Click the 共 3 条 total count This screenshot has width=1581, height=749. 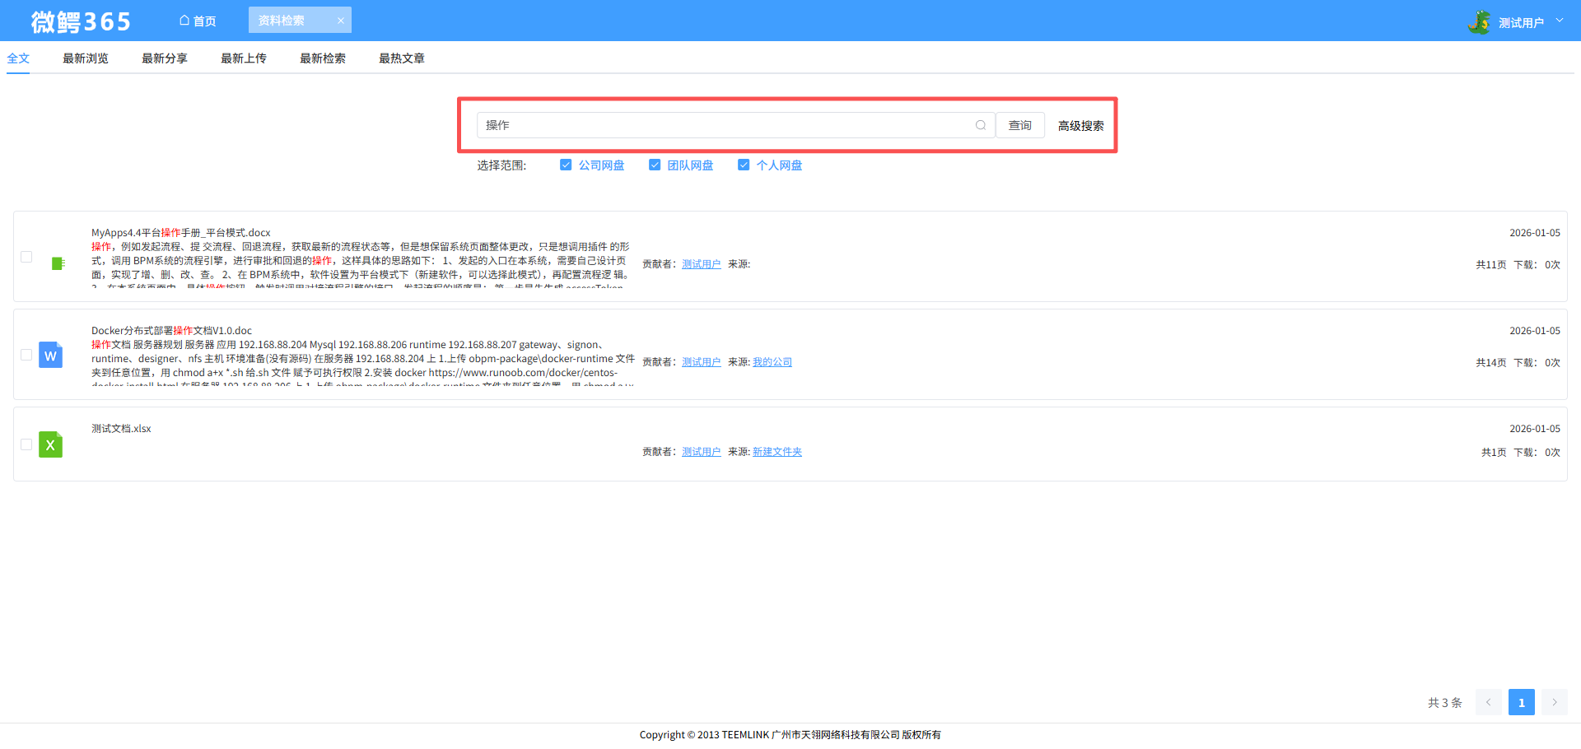1445,703
